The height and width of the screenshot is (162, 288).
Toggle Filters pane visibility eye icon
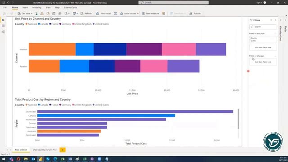pyautogui.click(x=271, y=20)
